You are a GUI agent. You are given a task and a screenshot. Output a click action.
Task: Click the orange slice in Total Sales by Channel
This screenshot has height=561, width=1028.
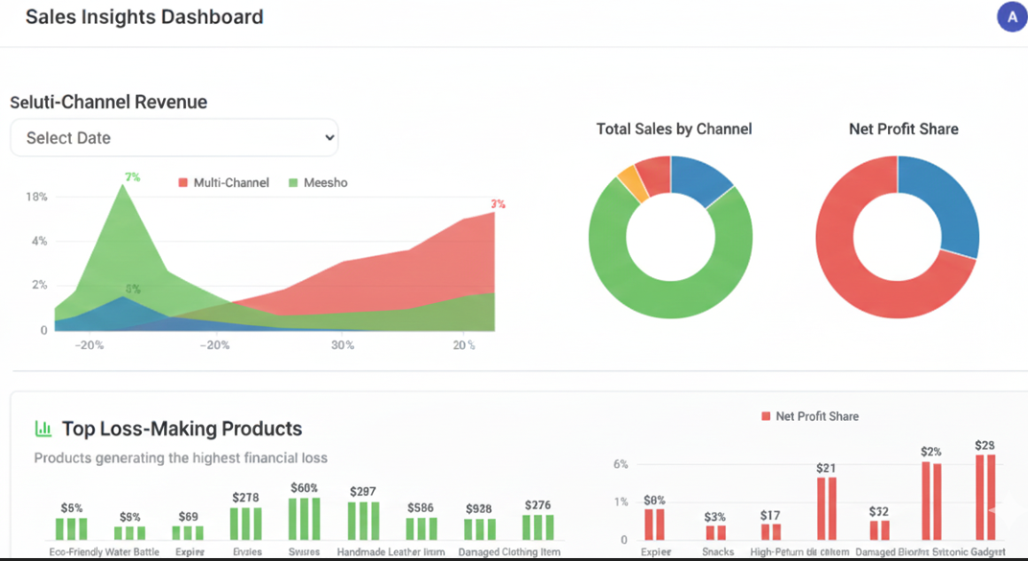point(632,183)
